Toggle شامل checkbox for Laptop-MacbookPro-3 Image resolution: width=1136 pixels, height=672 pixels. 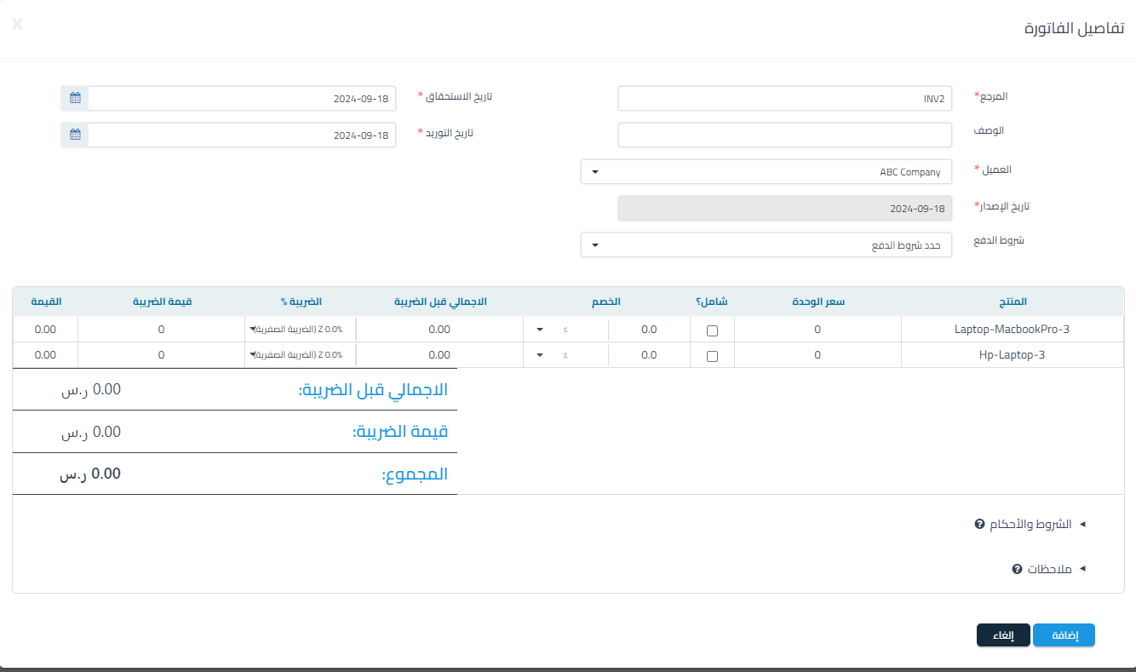click(712, 330)
